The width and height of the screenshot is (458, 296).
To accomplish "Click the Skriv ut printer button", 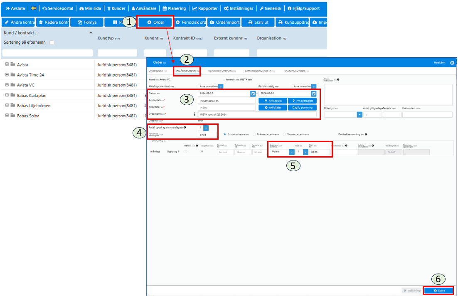I will [258, 22].
